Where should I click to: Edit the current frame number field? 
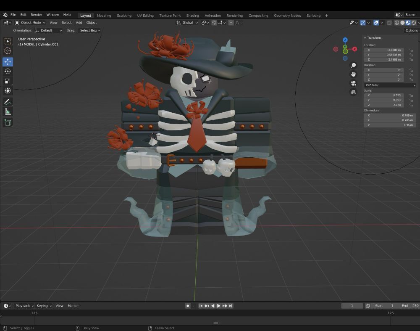pyautogui.click(x=352, y=306)
